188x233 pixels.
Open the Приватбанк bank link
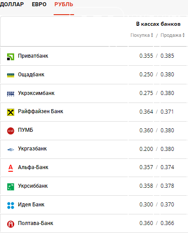pos(33,56)
